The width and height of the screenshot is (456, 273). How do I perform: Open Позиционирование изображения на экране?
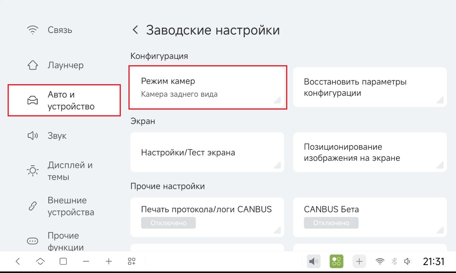370,152
